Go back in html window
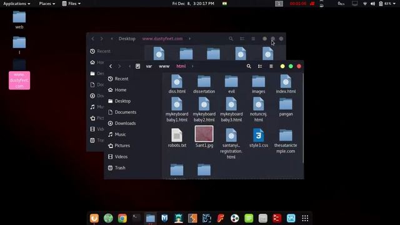This screenshot has width=400, height=225. pyautogui.click(x=111, y=66)
